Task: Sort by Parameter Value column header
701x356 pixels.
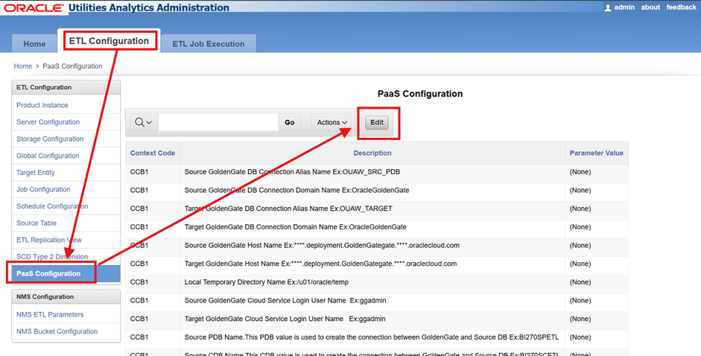Action: 596,153
